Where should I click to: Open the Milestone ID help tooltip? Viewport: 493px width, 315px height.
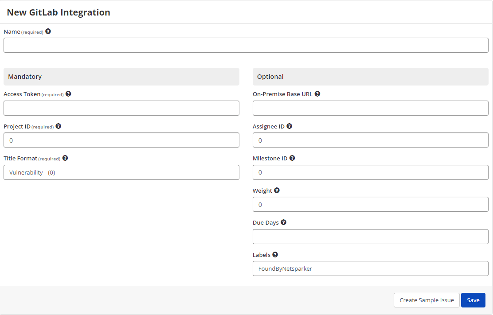tap(292, 158)
